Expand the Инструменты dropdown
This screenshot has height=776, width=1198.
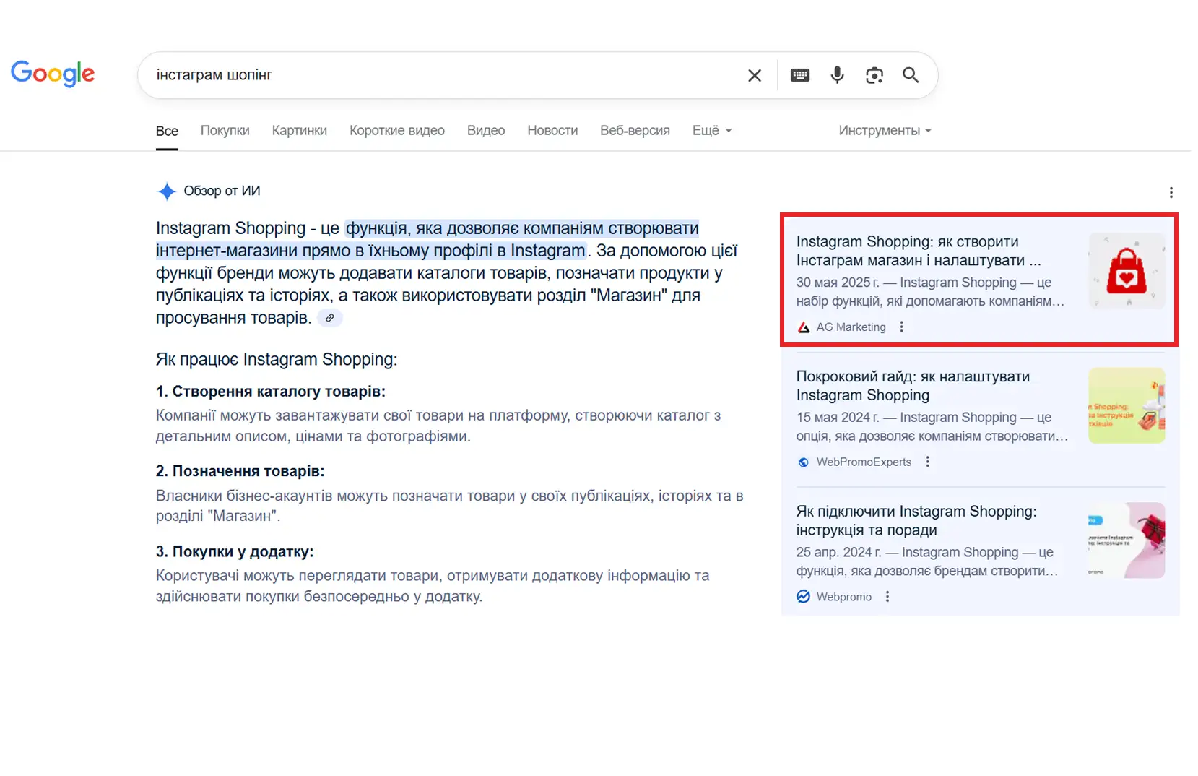coord(885,131)
